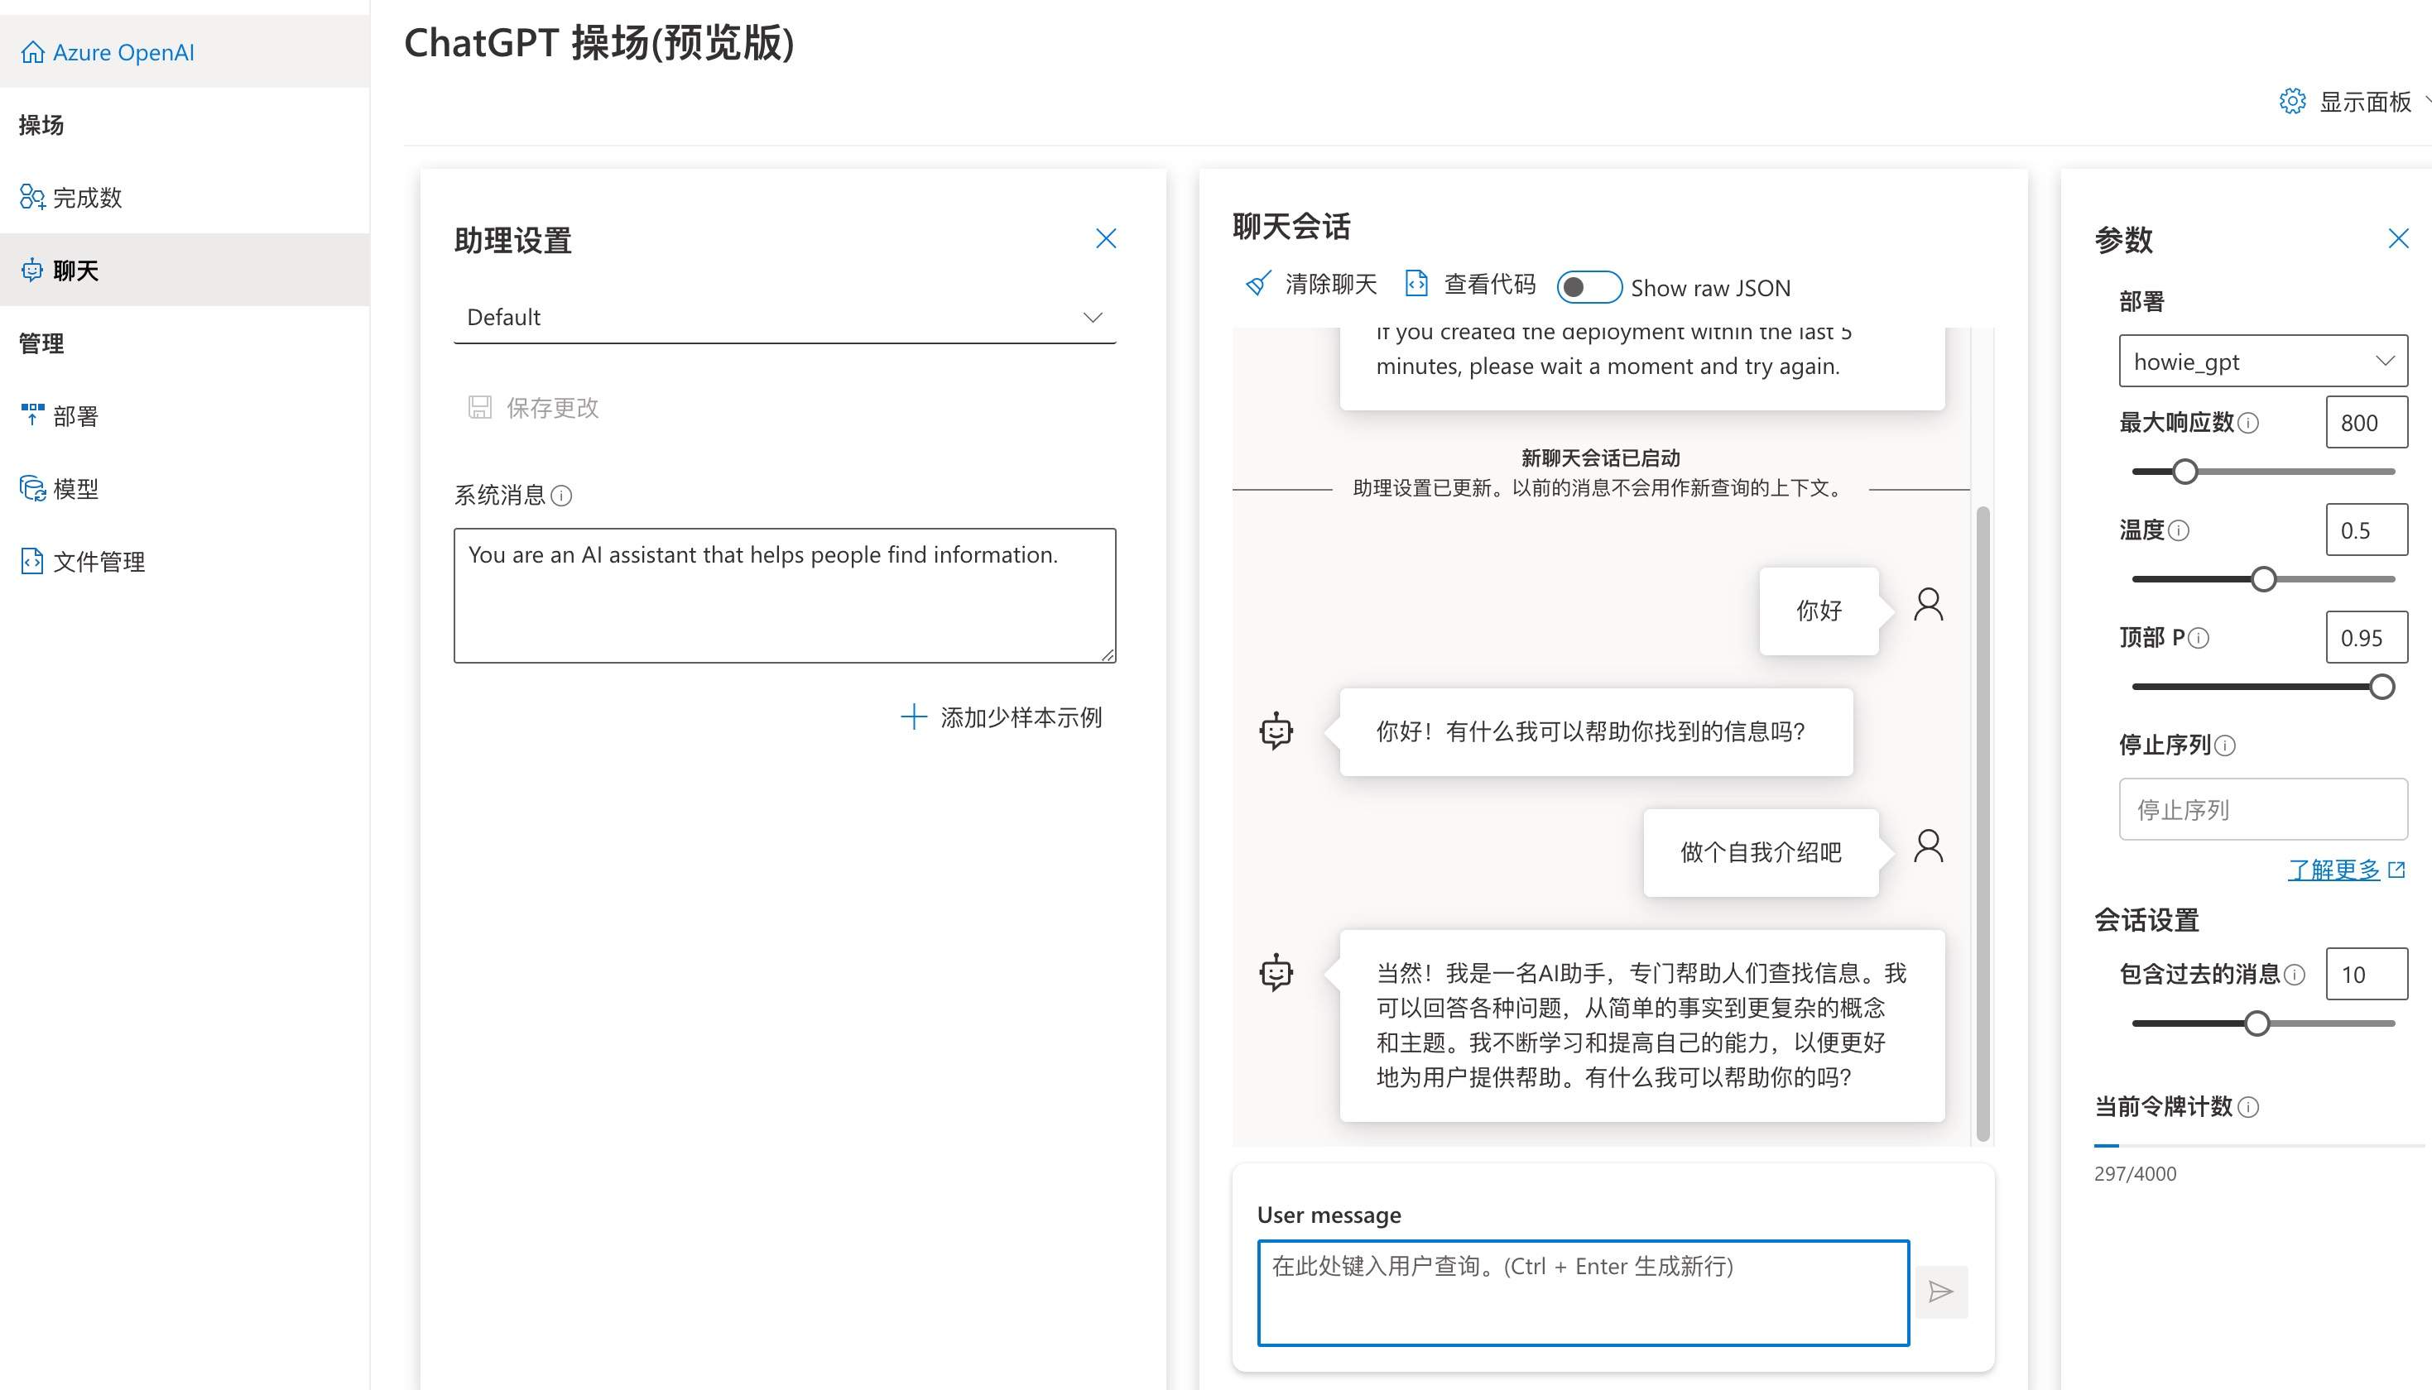The width and height of the screenshot is (2432, 1390).
Task: Adjust the 包含过去的消息 slider
Action: pos(2257,1023)
